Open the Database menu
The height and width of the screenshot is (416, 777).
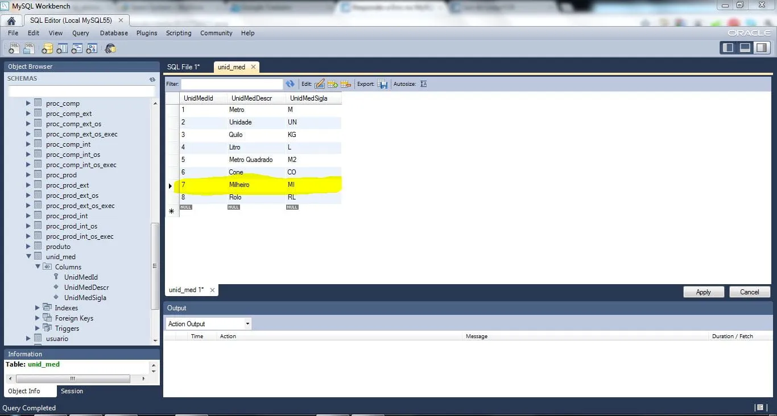pyautogui.click(x=114, y=33)
